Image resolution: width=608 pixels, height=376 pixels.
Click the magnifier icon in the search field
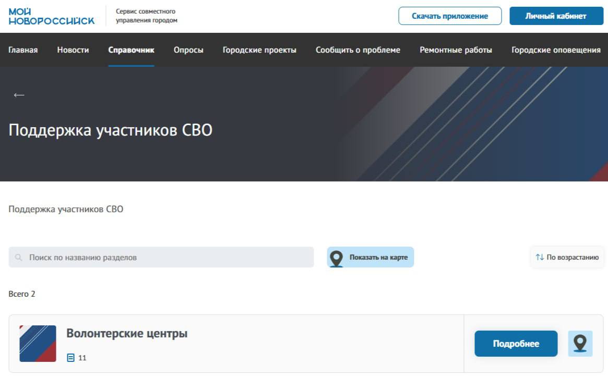[x=18, y=257]
